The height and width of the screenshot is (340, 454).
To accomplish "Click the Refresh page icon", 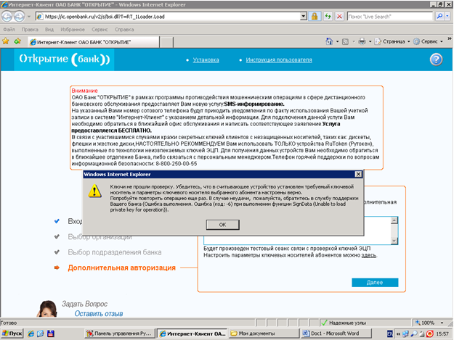I will coord(329,15).
